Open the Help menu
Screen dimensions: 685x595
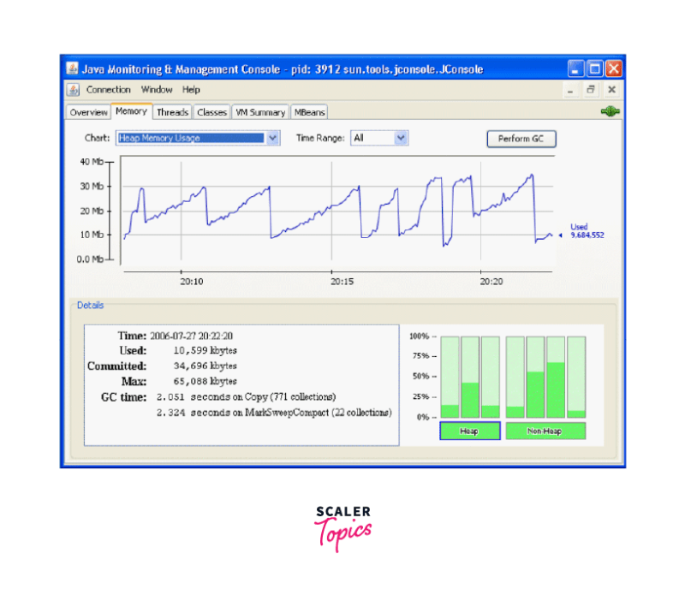(190, 89)
